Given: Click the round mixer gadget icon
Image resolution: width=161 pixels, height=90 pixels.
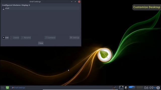Looking at the screenshot, I should (x=121, y=88).
